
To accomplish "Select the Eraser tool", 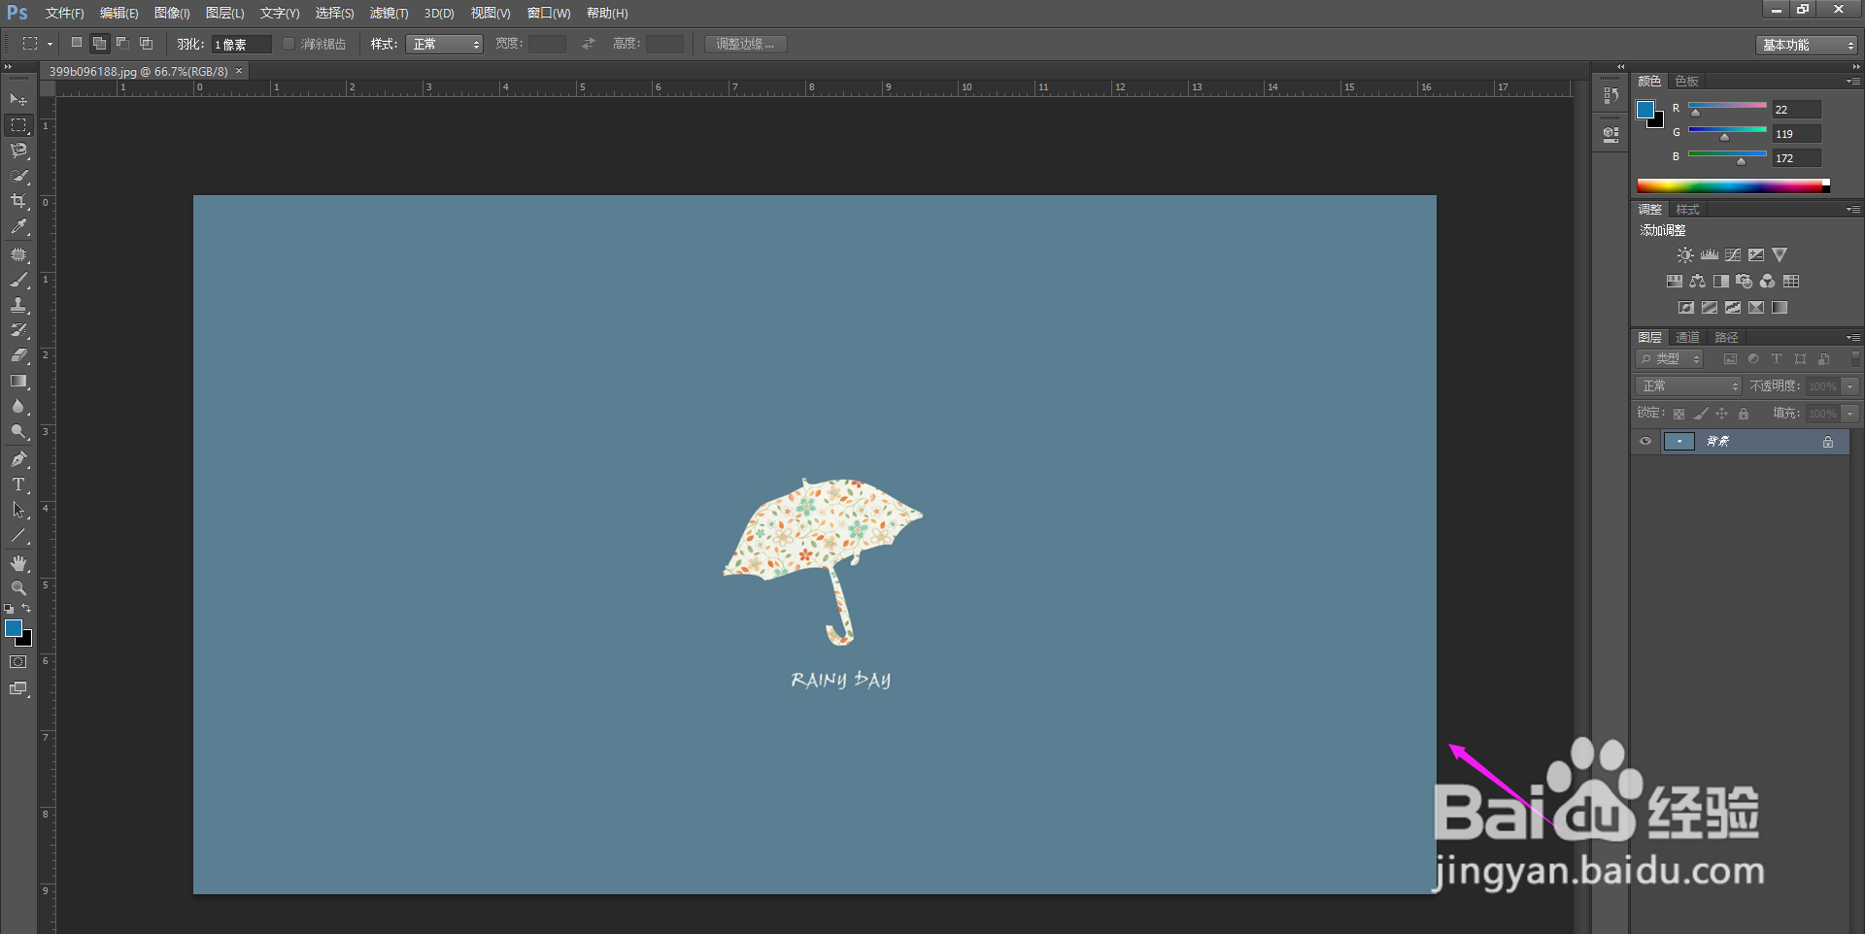I will pos(18,355).
